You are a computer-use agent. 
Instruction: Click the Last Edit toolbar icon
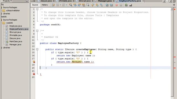click(x=53, y=5)
